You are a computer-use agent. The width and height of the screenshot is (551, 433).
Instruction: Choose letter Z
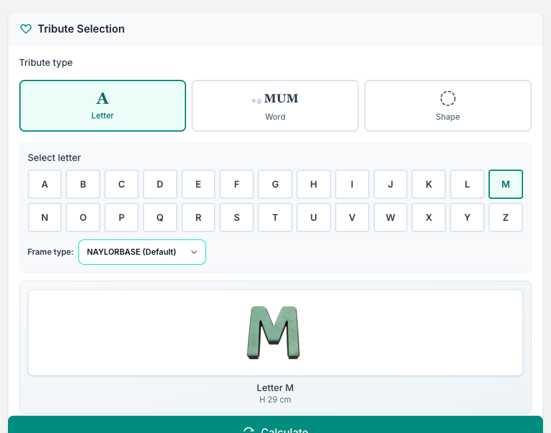click(506, 217)
